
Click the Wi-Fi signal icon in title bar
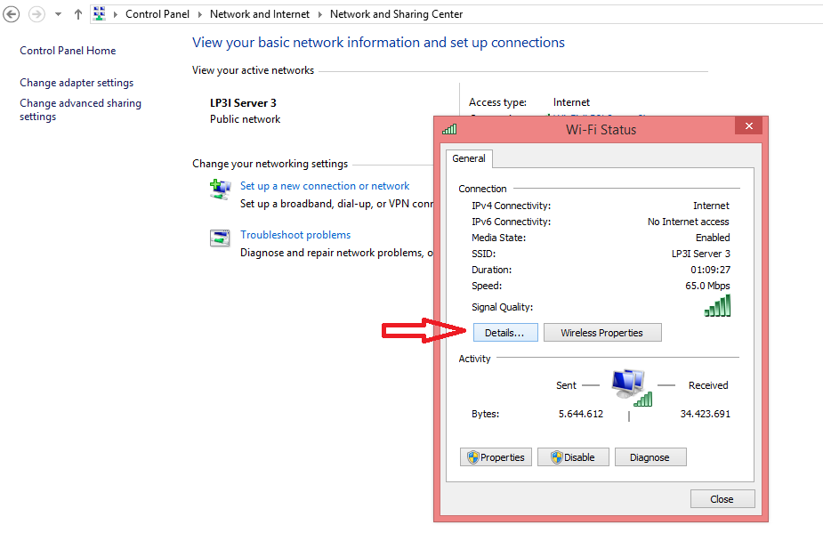(449, 129)
